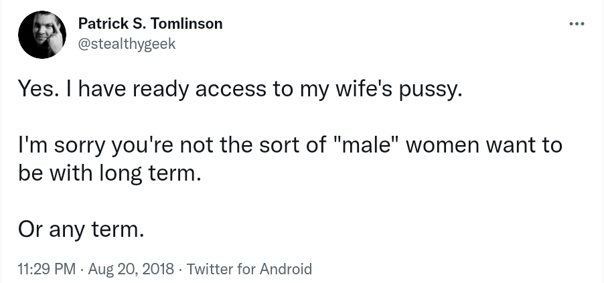Click the circular profile avatar photo
This screenshot has width=604, height=283.
42,35
